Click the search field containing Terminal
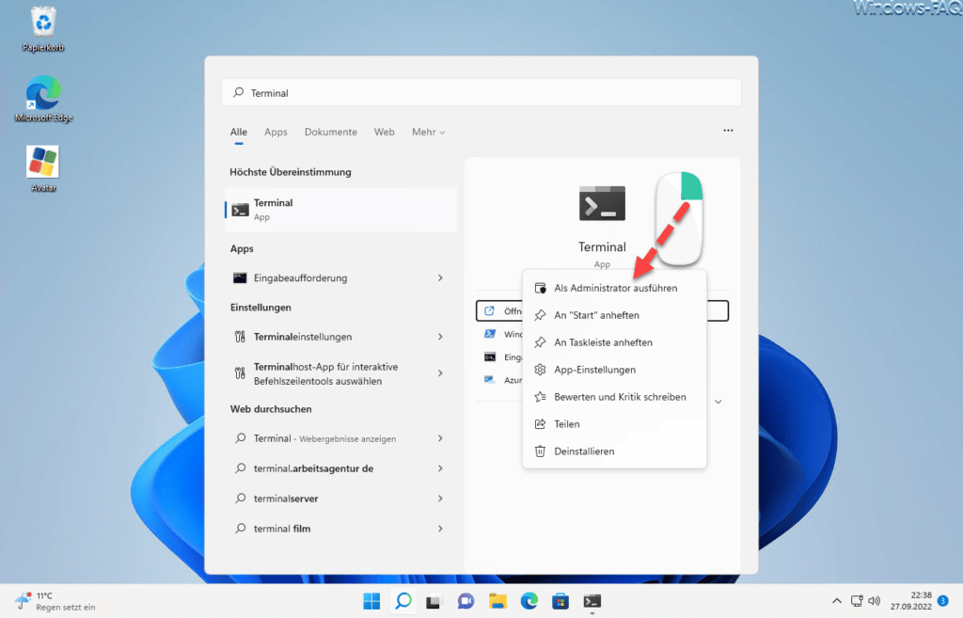963x618 pixels. 481,93
